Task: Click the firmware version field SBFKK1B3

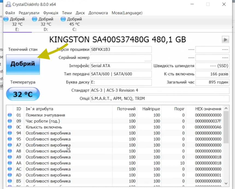Action: coord(121,49)
